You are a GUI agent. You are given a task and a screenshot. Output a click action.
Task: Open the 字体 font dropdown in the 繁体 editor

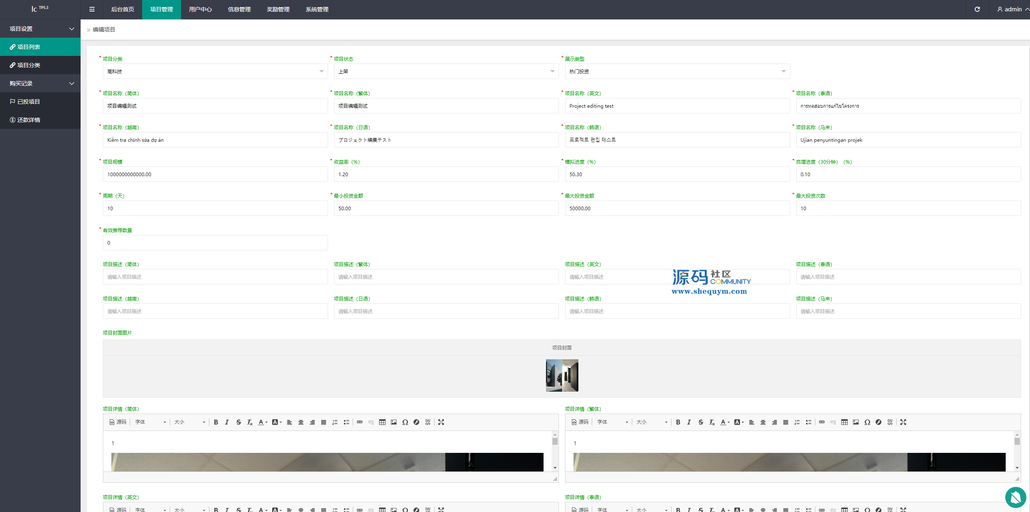[612, 422]
